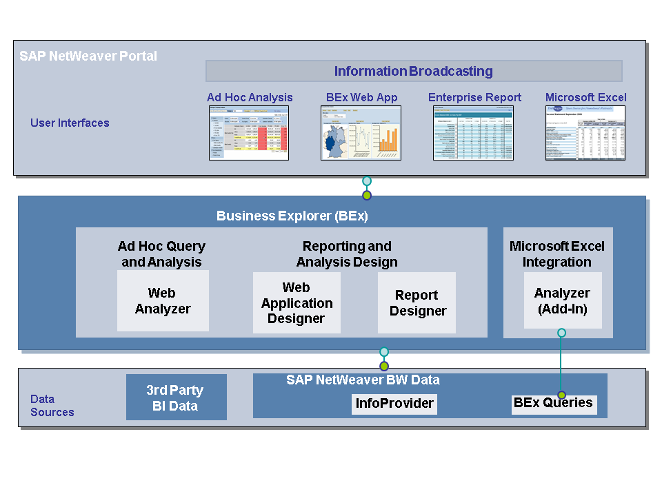Select the Report Designer box
The width and height of the screenshot is (662, 496).
pyautogui.click(x=417, y=303)
